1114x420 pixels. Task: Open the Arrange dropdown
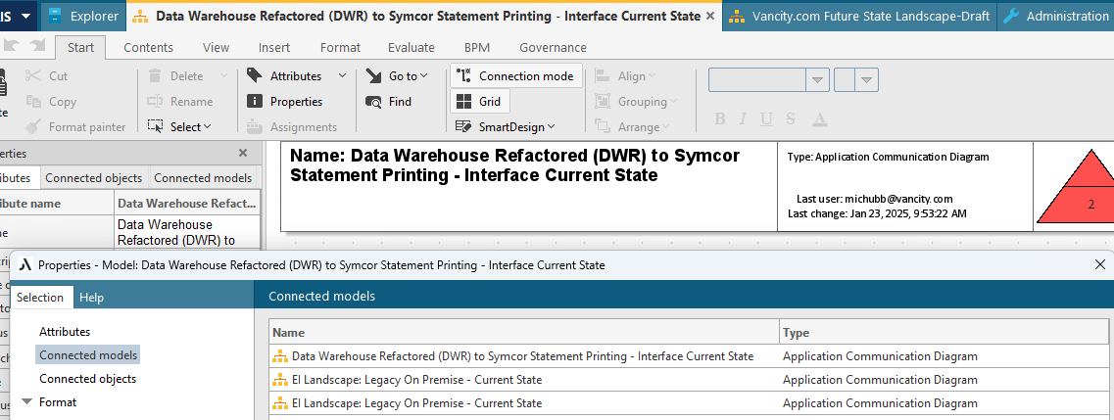pos(632,127)
